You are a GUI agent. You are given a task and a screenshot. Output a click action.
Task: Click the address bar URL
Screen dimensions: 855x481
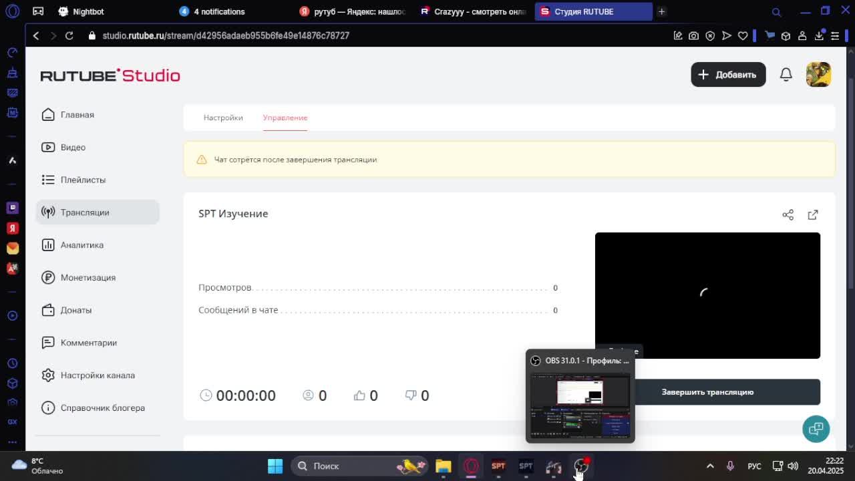pyautogui.click(x=226, y=35)
